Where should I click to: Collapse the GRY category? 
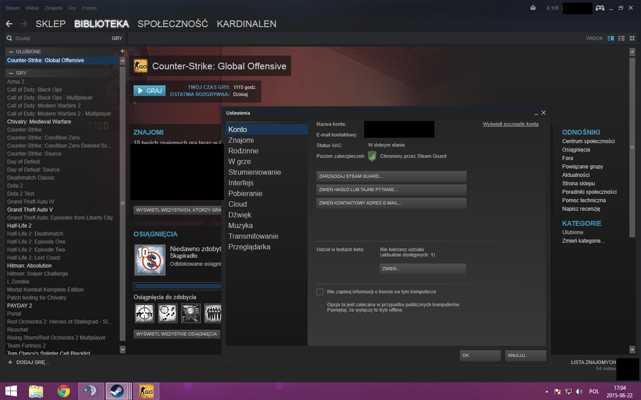[x=11, y=73]
